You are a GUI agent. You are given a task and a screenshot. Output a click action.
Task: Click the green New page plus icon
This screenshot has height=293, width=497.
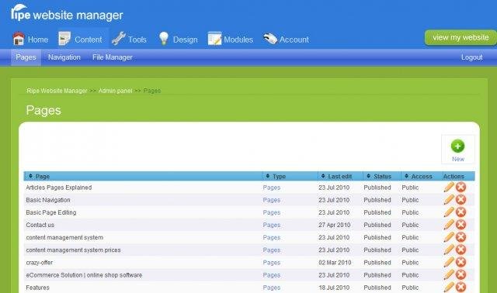(457, 146)
